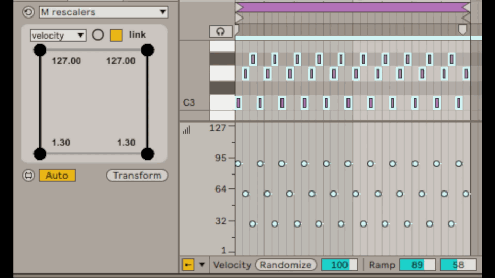Click the Randomize range field showing 100
The image size is (495, 278).
tap(339, 265)
